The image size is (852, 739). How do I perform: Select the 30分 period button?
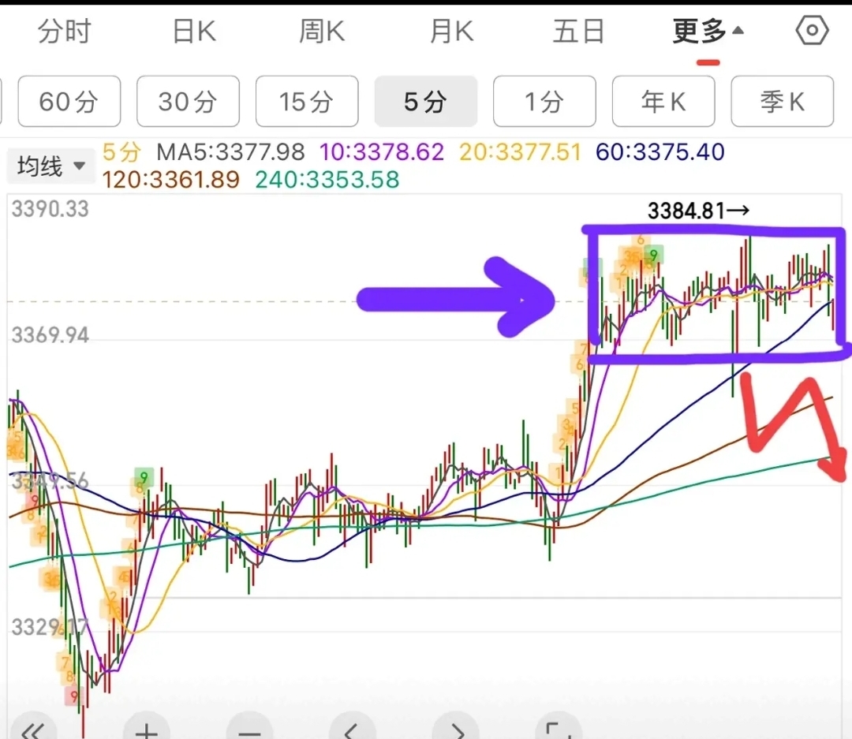tap(188, 102)
